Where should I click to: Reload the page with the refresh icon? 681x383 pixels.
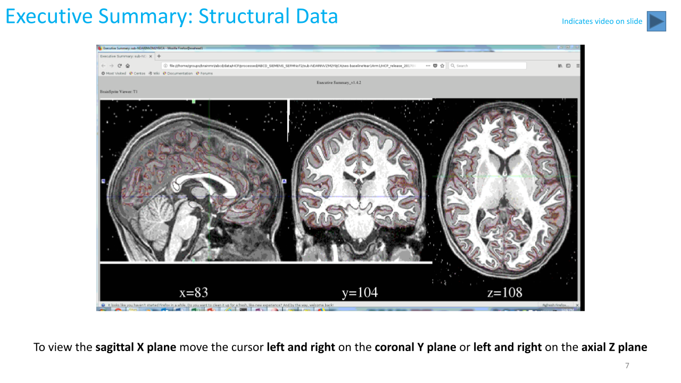(x=120, y=65)
